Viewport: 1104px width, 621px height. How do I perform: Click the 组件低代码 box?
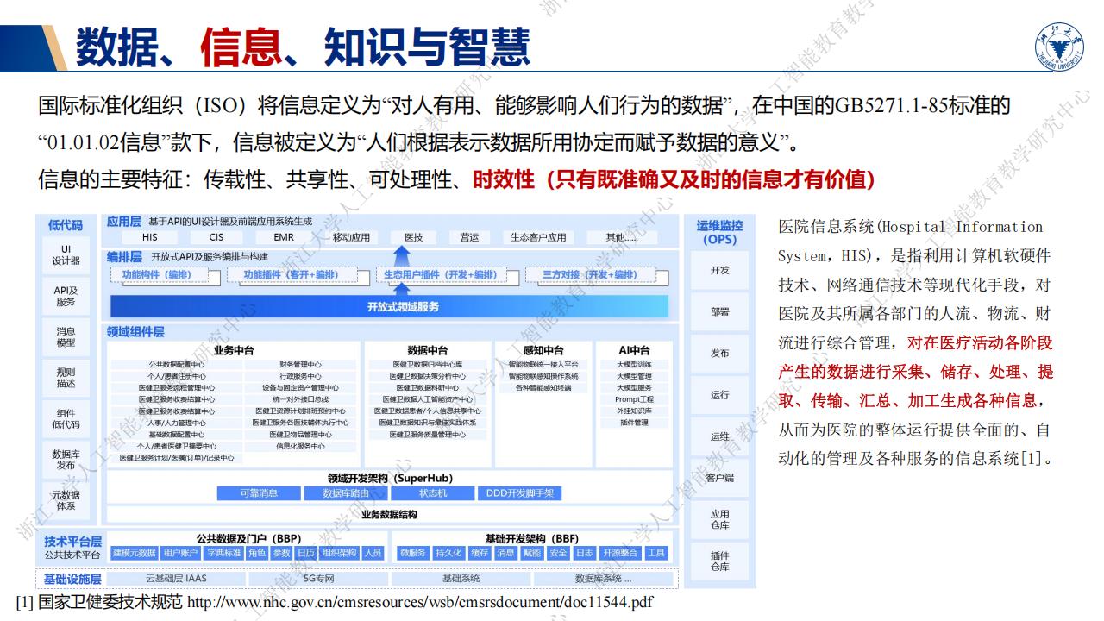click(x=66, y=418)
